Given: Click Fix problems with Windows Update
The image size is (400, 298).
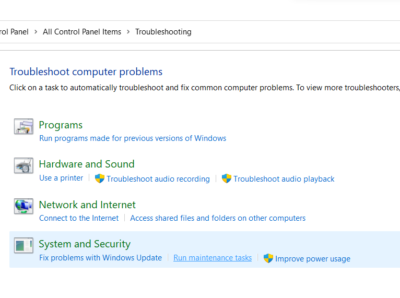Looking at the screenshot, I should pyautogui.click(x=100, y=258).
